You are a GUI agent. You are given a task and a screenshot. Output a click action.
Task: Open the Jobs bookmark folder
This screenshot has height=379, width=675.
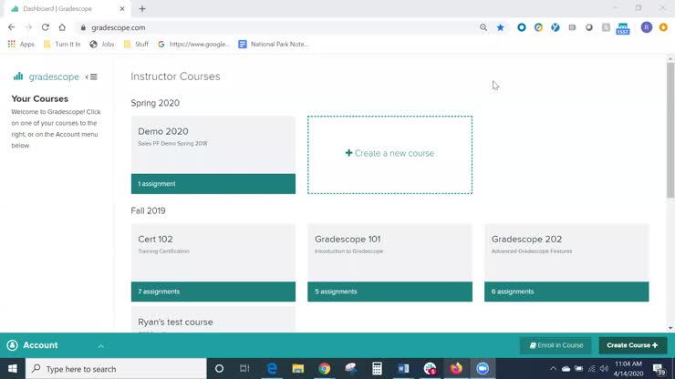click(101, 44)
